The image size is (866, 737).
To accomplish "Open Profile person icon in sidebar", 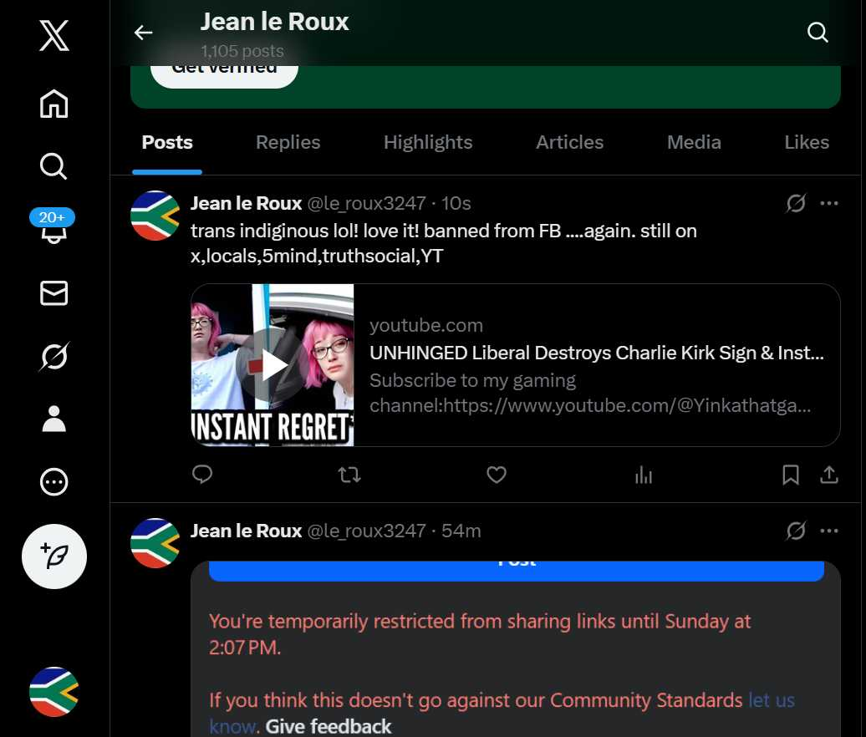I will coord(54,419).
